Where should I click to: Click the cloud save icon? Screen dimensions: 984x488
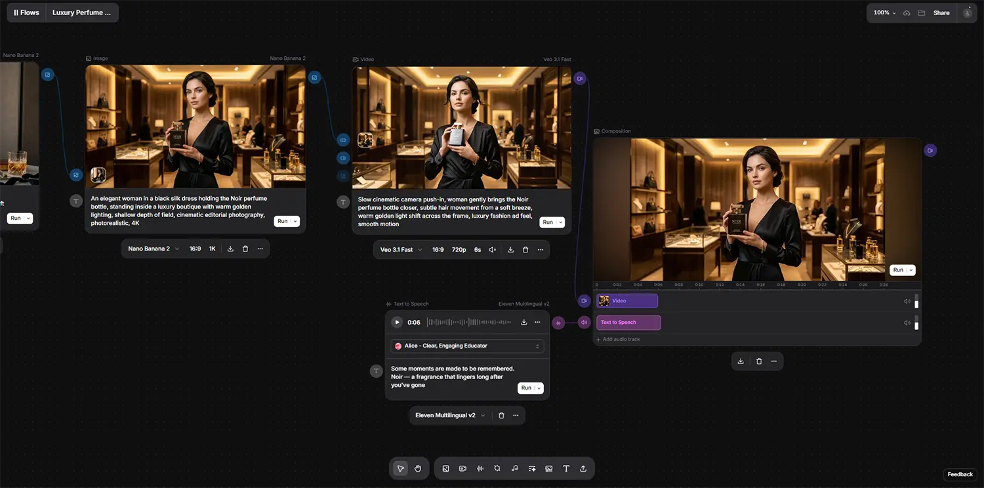[907, 13]
